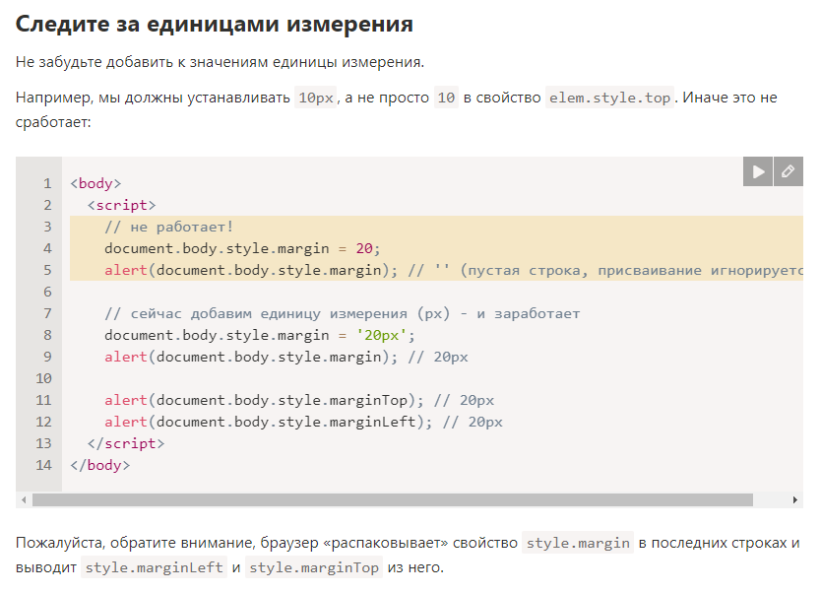821x593 pixels.
Task: Click the inline code 'style.margin' in the last paragraph
Action: point(578,543)
